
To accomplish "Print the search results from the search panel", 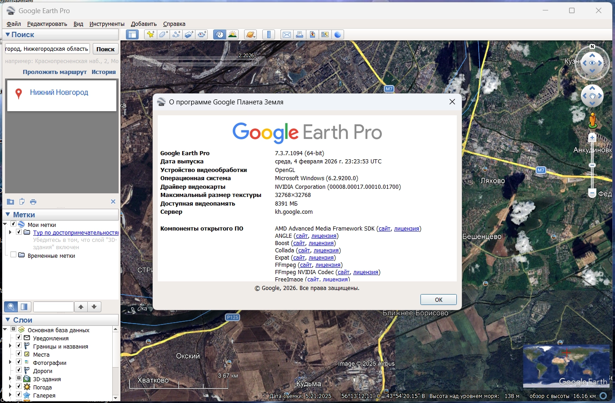I will tap(33, 201).
